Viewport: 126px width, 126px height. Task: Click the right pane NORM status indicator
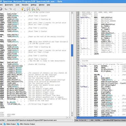(x=98, y=120)
